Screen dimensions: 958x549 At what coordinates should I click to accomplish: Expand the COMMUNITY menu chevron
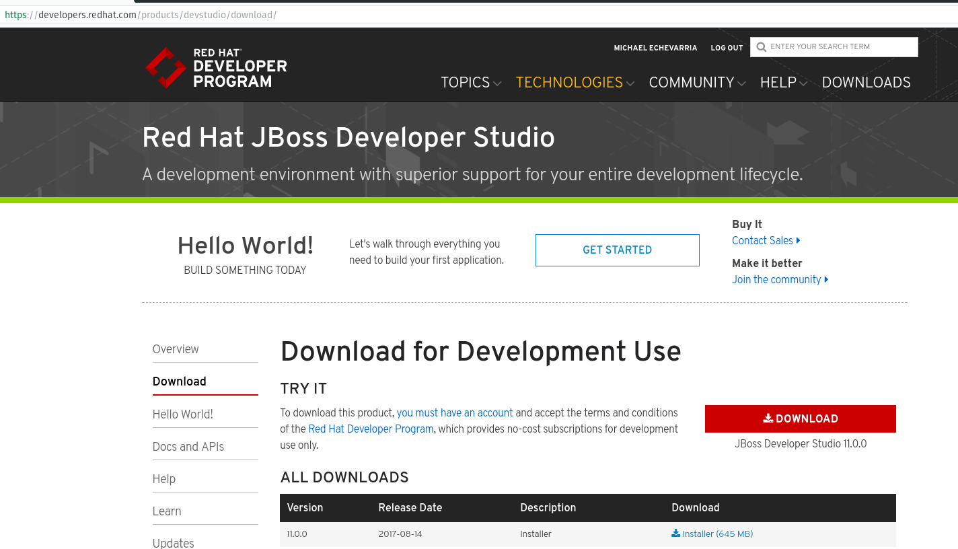coord(741,83)
